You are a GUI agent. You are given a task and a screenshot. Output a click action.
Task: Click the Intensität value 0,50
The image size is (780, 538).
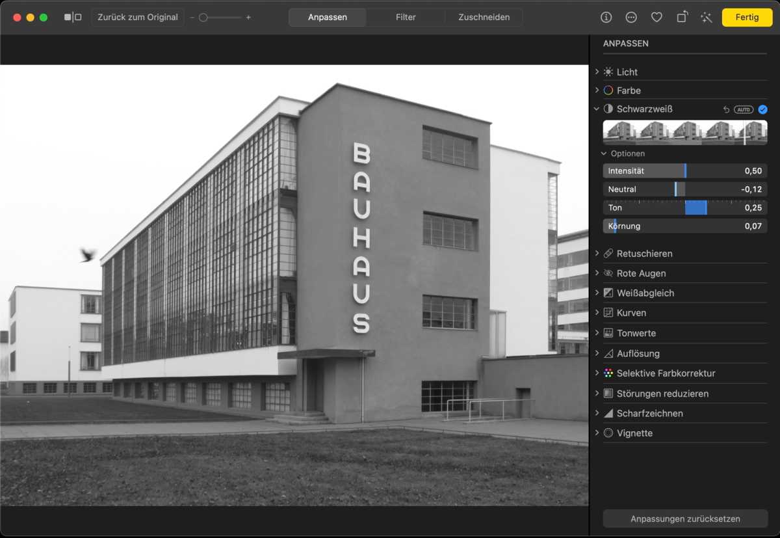pyautogui.click(x=753, y=171)
